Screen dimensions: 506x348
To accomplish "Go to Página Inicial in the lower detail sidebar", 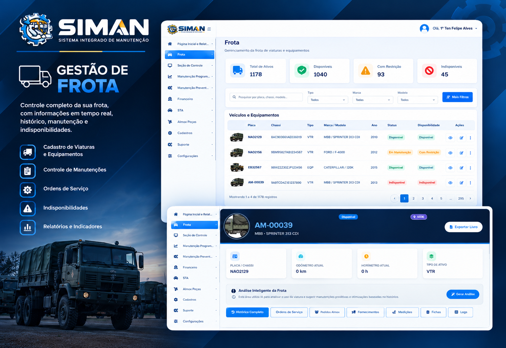I will click(x=195, y=214).
